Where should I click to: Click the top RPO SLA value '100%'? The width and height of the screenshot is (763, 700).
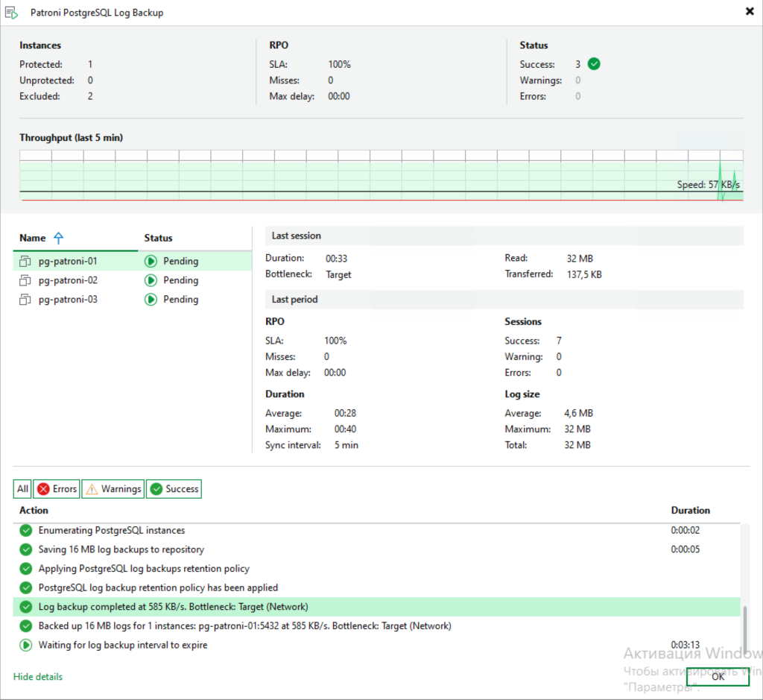tap(339, 64)
